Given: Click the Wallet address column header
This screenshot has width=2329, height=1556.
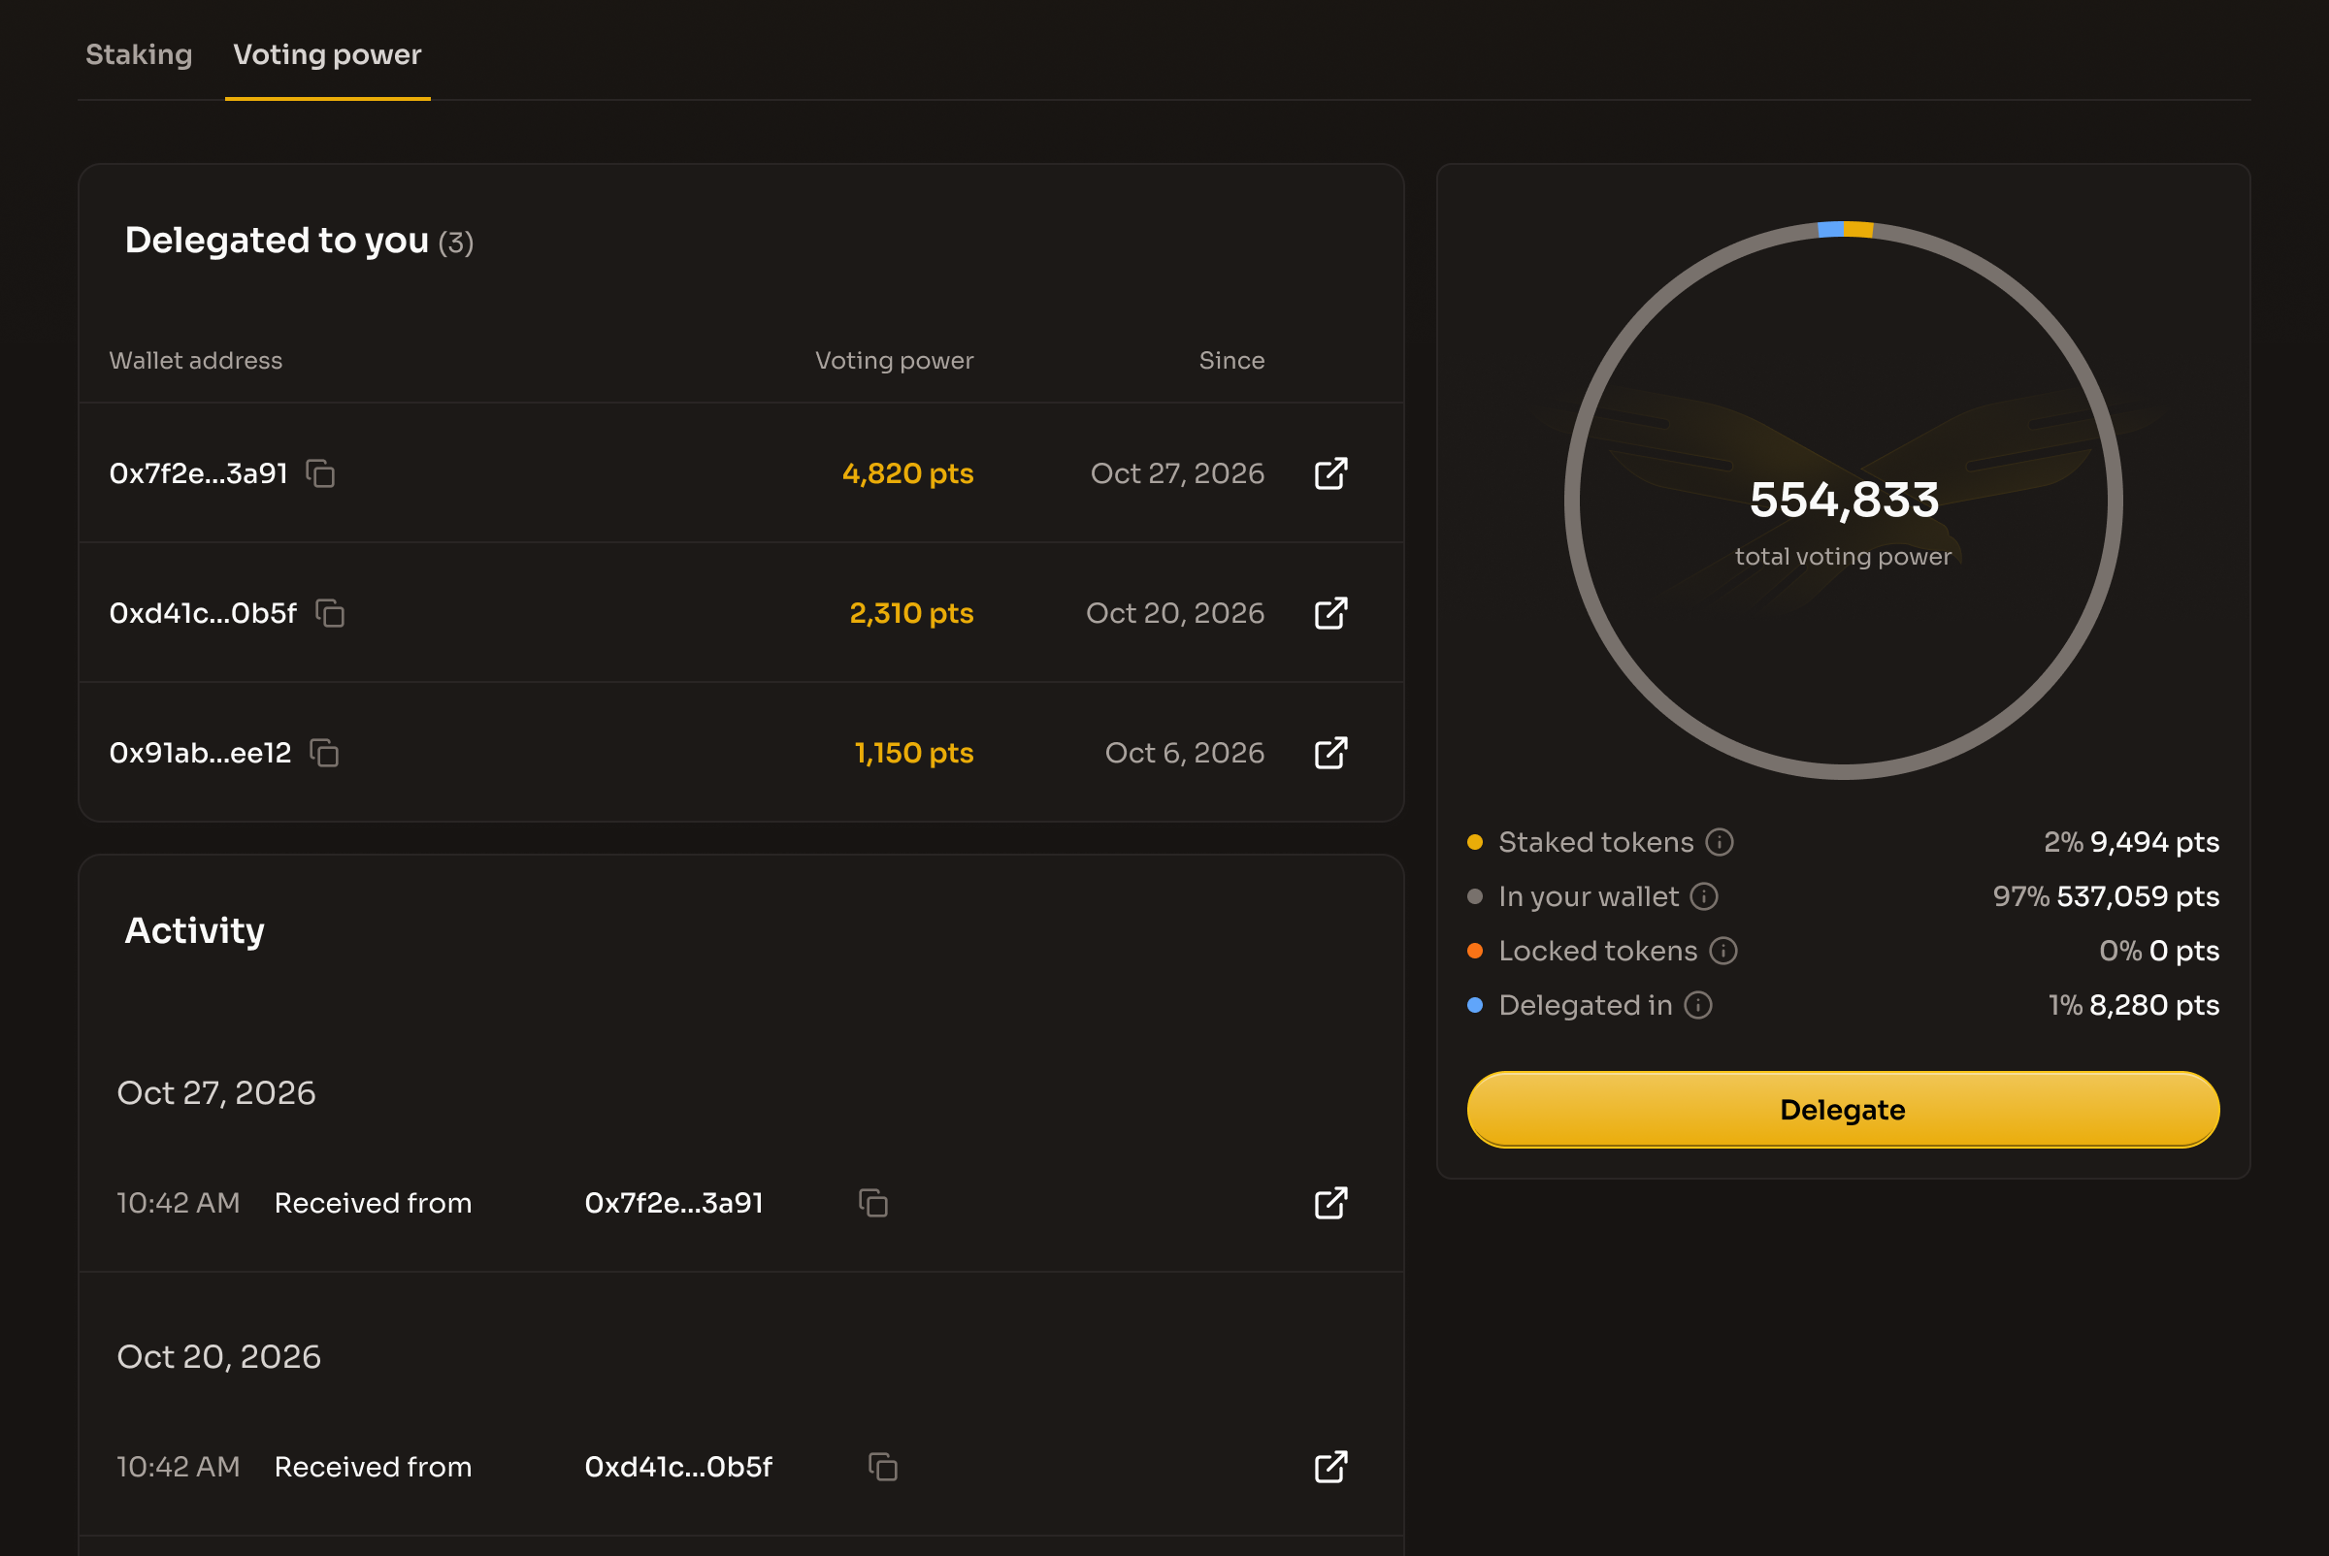Looking at the screenshot, I should pyautogui.click(x=196, y=360).
